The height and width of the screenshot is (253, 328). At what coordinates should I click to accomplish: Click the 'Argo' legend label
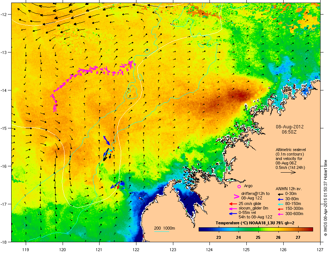248,186
